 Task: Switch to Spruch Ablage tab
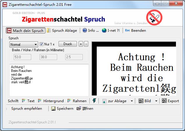coord(62,31)
